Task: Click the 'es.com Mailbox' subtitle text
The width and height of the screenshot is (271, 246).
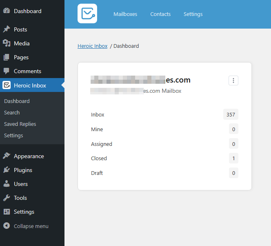Action: pos(162,91)
